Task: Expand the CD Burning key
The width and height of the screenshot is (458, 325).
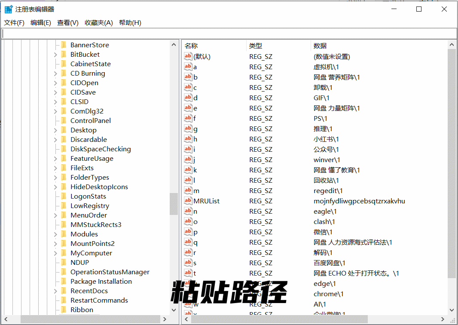Action: 55,74
